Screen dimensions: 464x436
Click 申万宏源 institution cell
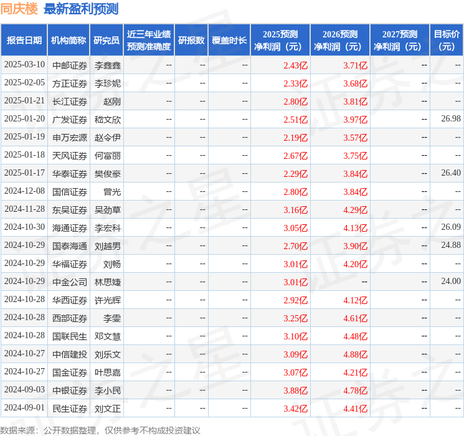70,138
